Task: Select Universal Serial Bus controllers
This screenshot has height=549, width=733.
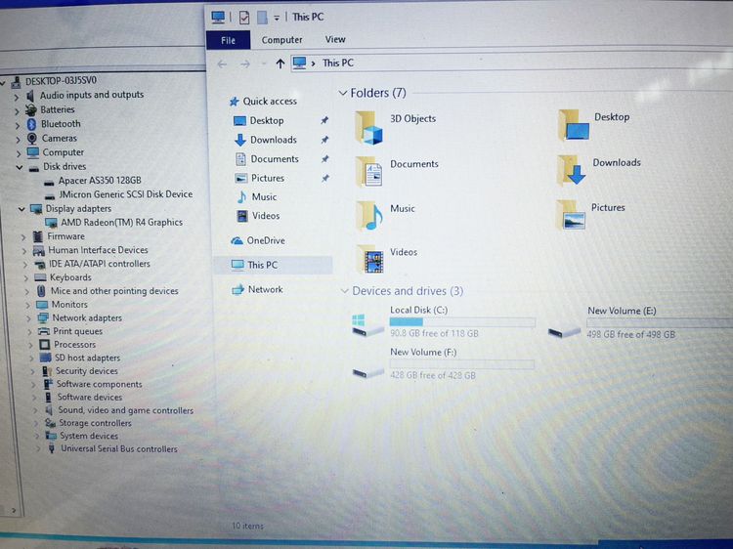Action: (118, 449)
